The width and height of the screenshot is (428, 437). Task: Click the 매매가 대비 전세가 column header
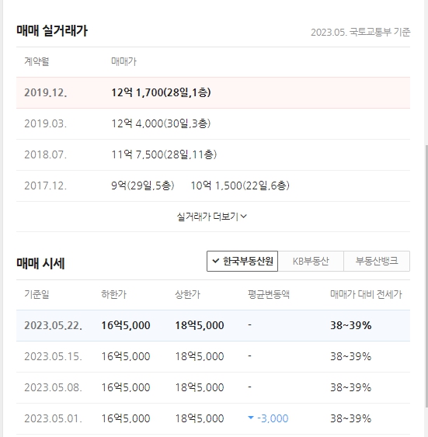pyautogui.click(x=366, y=294)
